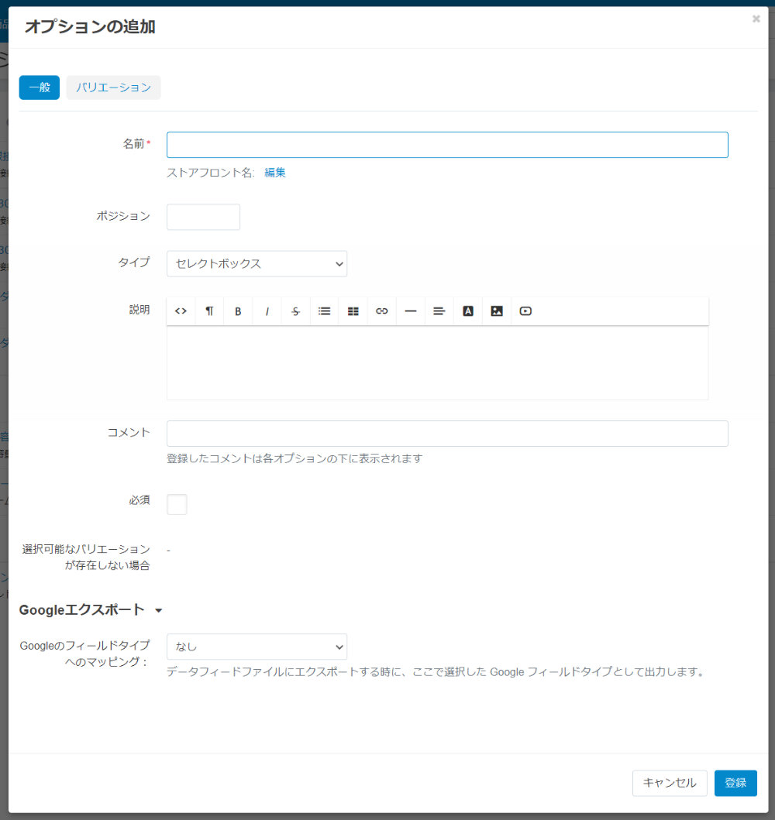Focus the ポジション input field
Image resolution: width=775 pixels, height=820 pixels.
[x=204, y=217]
